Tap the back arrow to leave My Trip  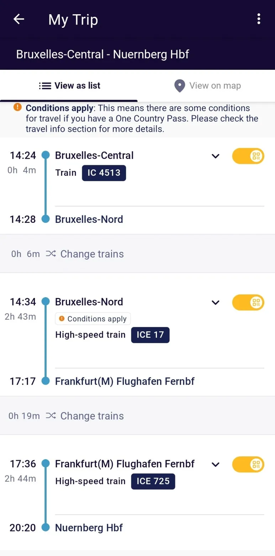pos(18,19)
